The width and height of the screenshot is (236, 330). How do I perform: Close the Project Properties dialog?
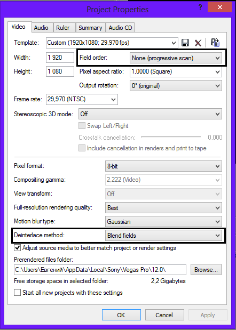click(x=220, y=7)
